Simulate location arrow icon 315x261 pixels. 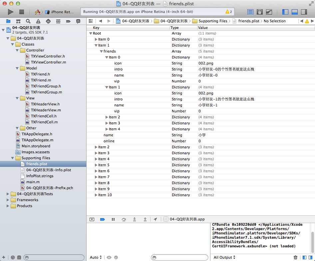155,219
